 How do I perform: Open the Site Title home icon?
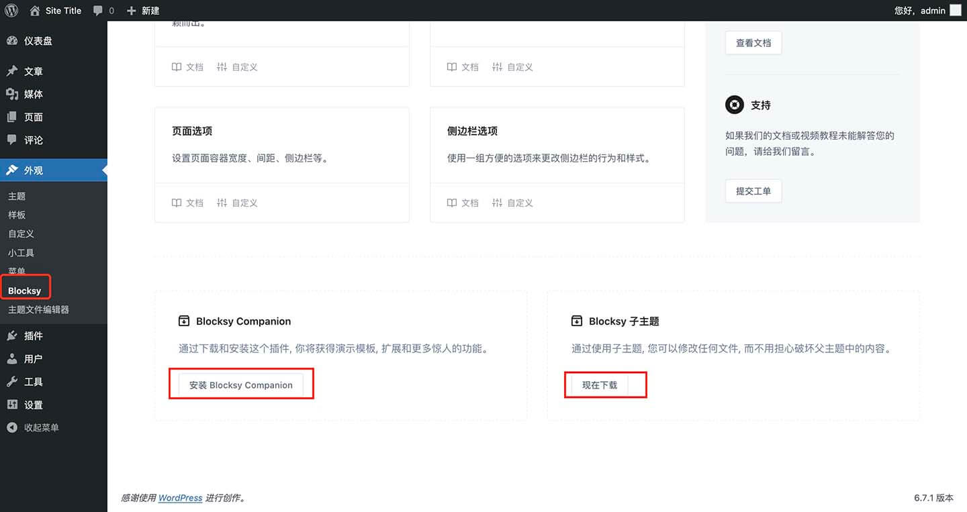coord(35,10)
